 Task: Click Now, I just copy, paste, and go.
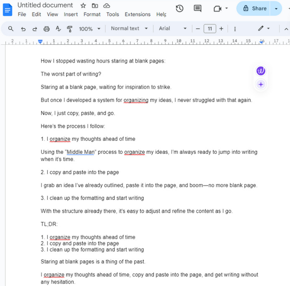click(x=78, y=113)
